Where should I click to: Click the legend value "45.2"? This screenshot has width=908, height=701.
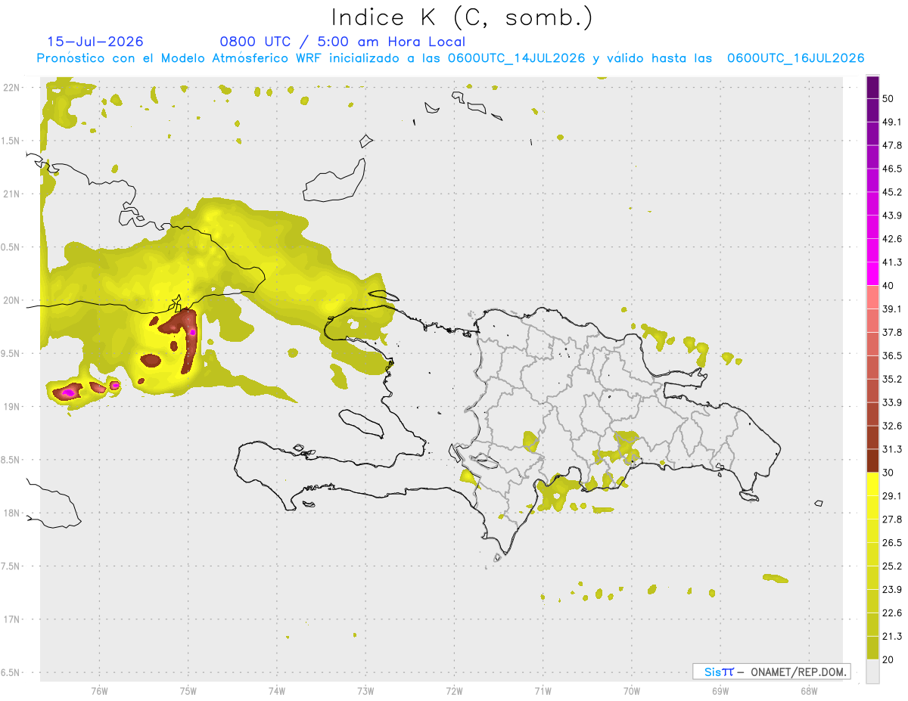click(892, 192)
